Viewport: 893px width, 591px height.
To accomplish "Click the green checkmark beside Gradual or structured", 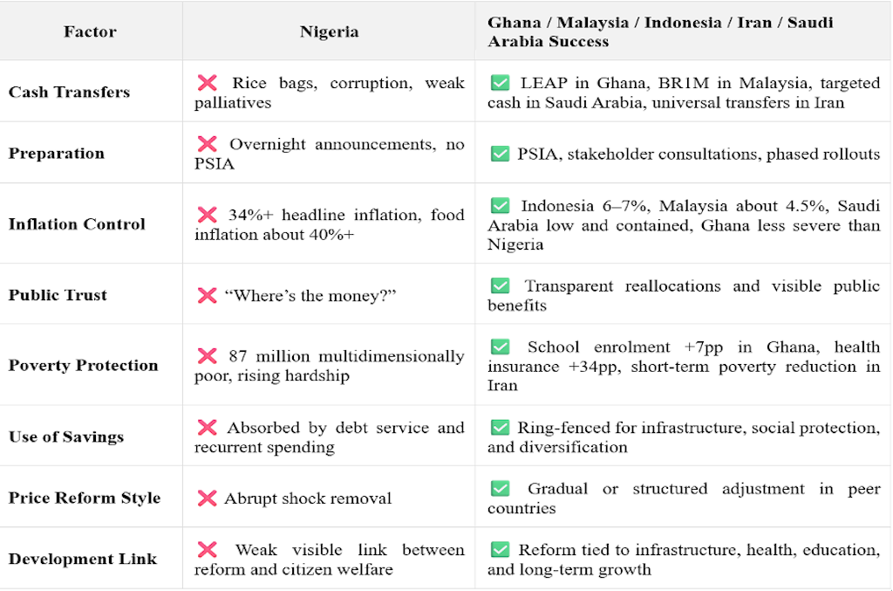I will coord(500,489).
